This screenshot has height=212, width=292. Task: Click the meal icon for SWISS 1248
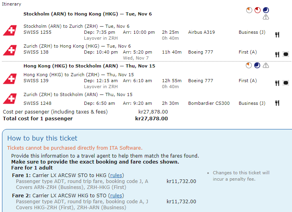pyautogui.click(x=277, y=103)
